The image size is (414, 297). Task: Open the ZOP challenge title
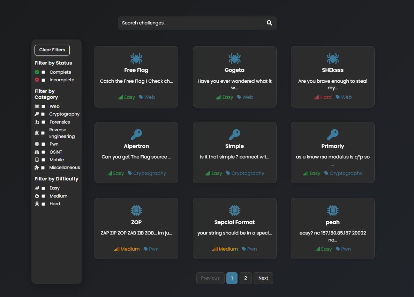[x=136, y=222]
